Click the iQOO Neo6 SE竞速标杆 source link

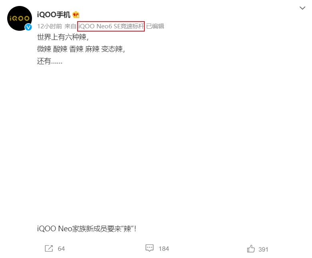[111, 26]
